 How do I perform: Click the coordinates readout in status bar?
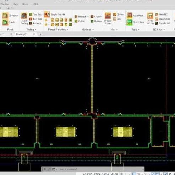click(95, 174)
